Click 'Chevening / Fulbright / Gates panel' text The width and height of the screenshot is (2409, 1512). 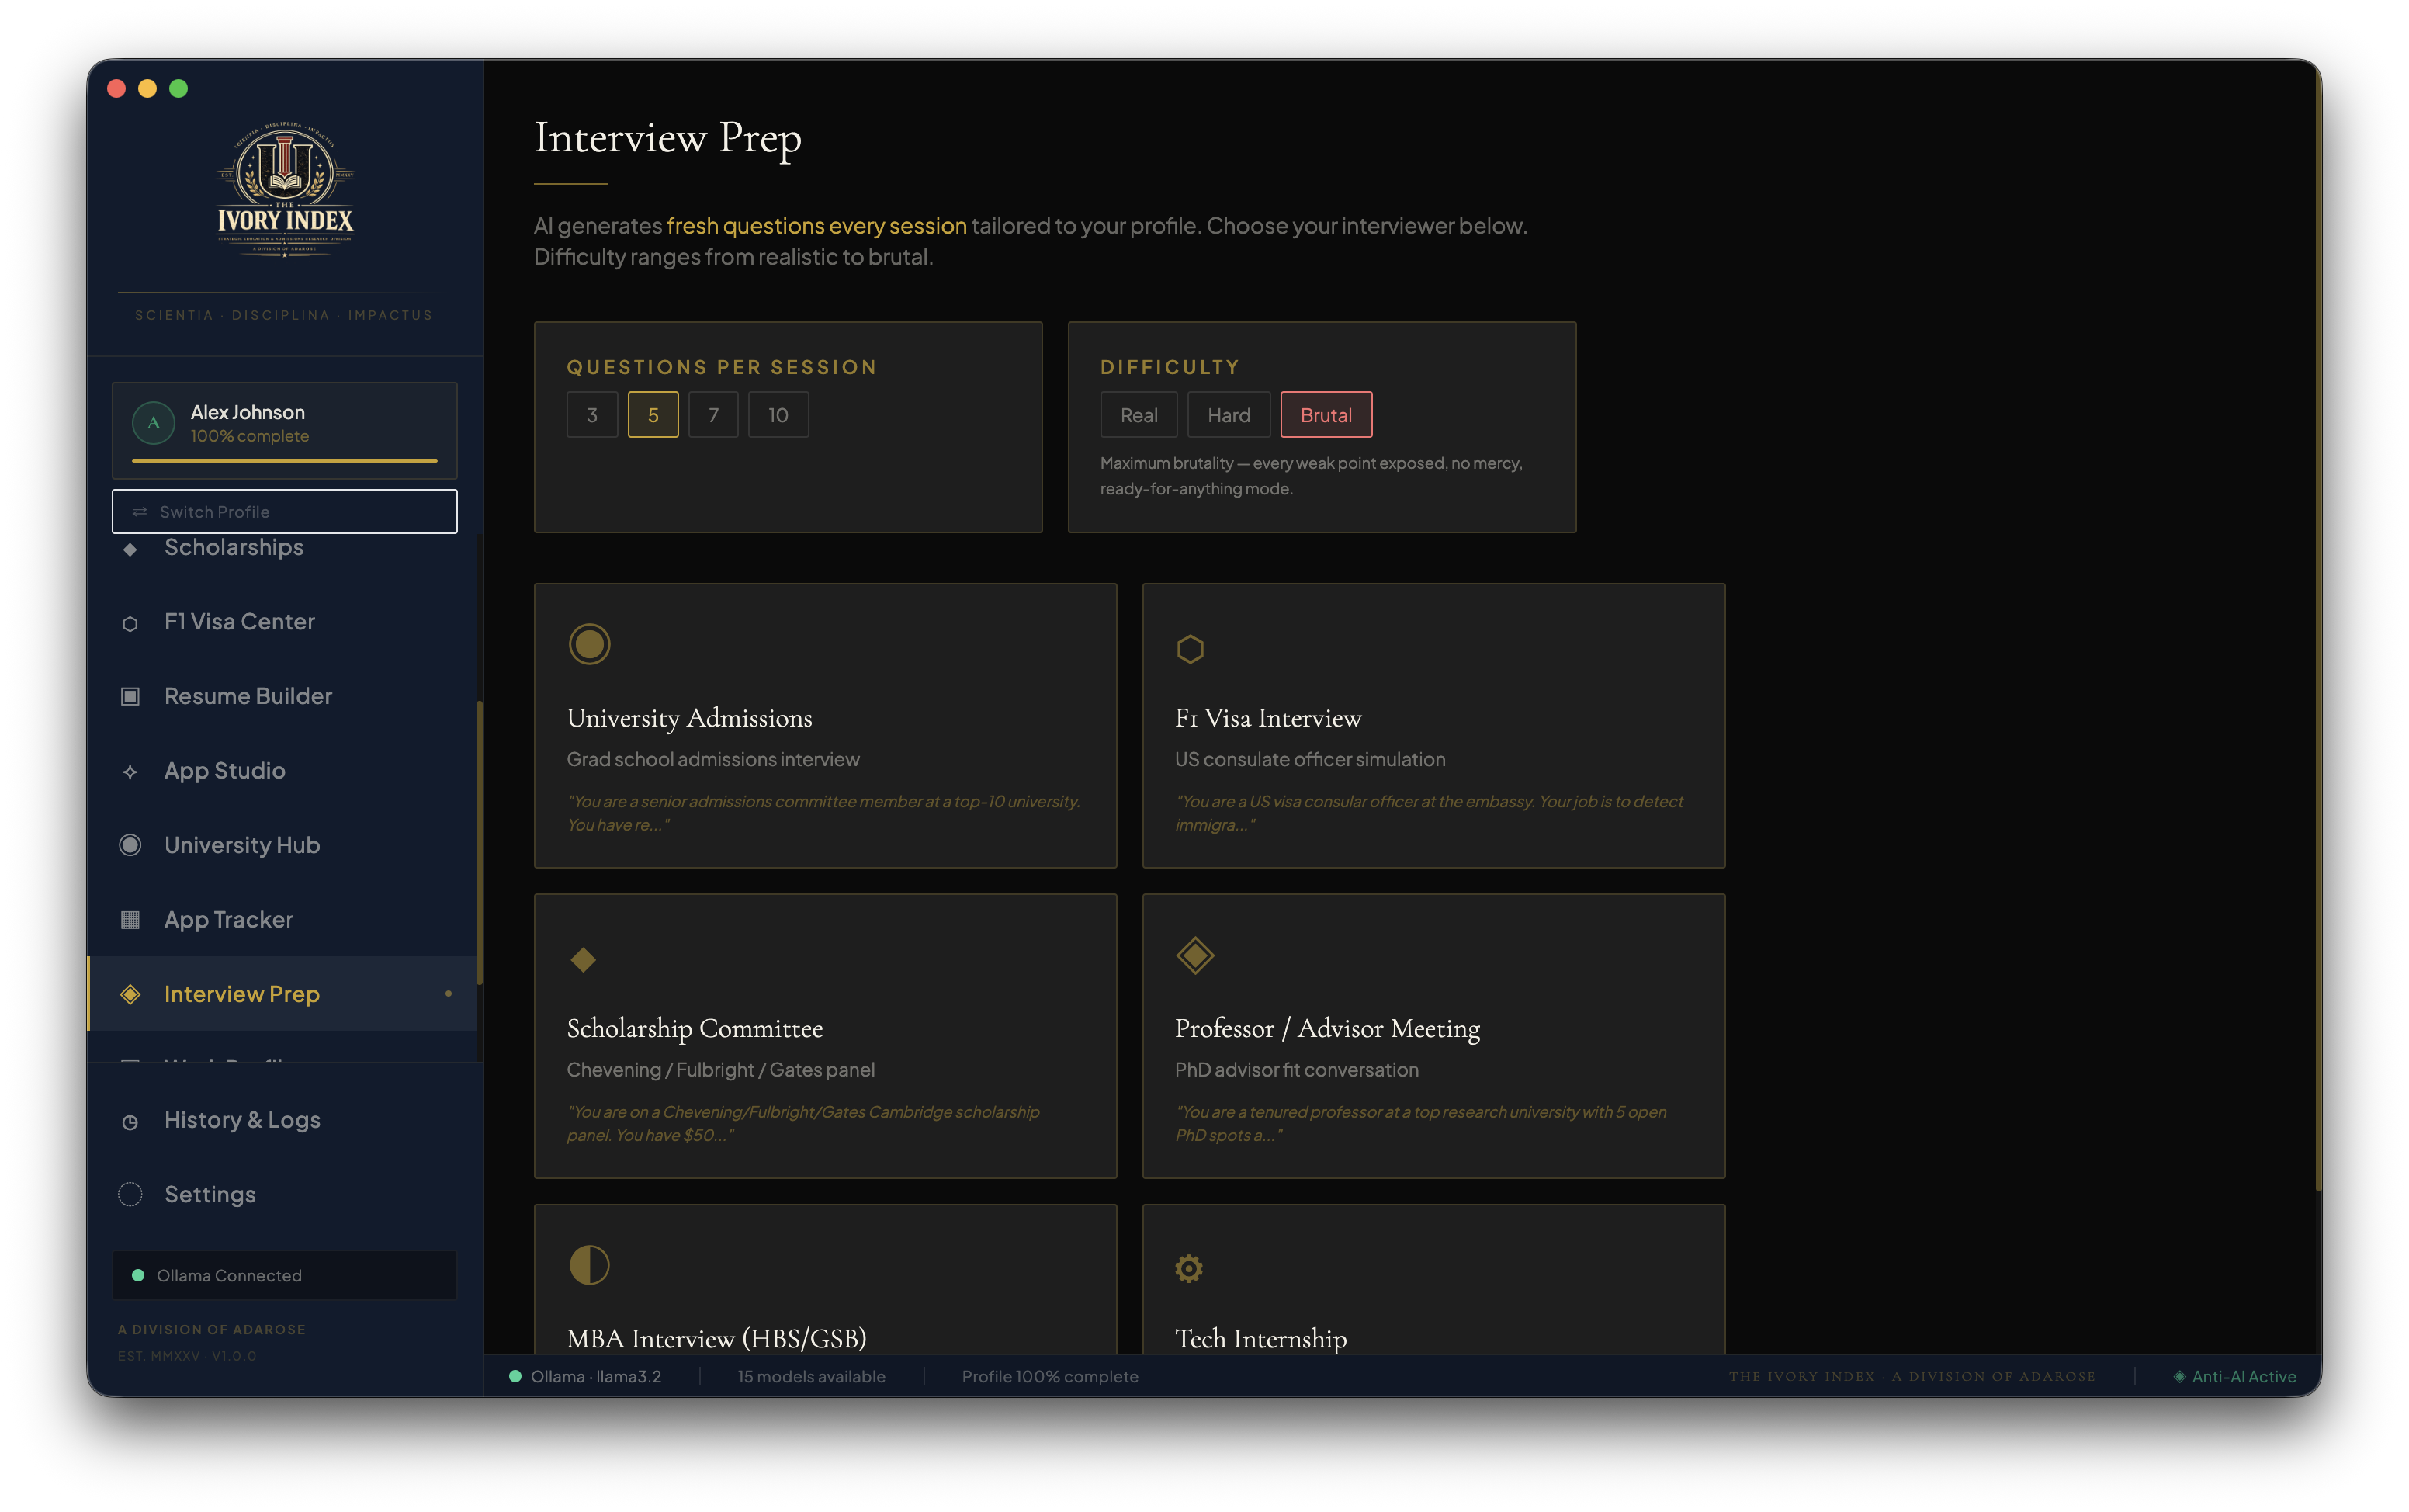click(721, 1070)
